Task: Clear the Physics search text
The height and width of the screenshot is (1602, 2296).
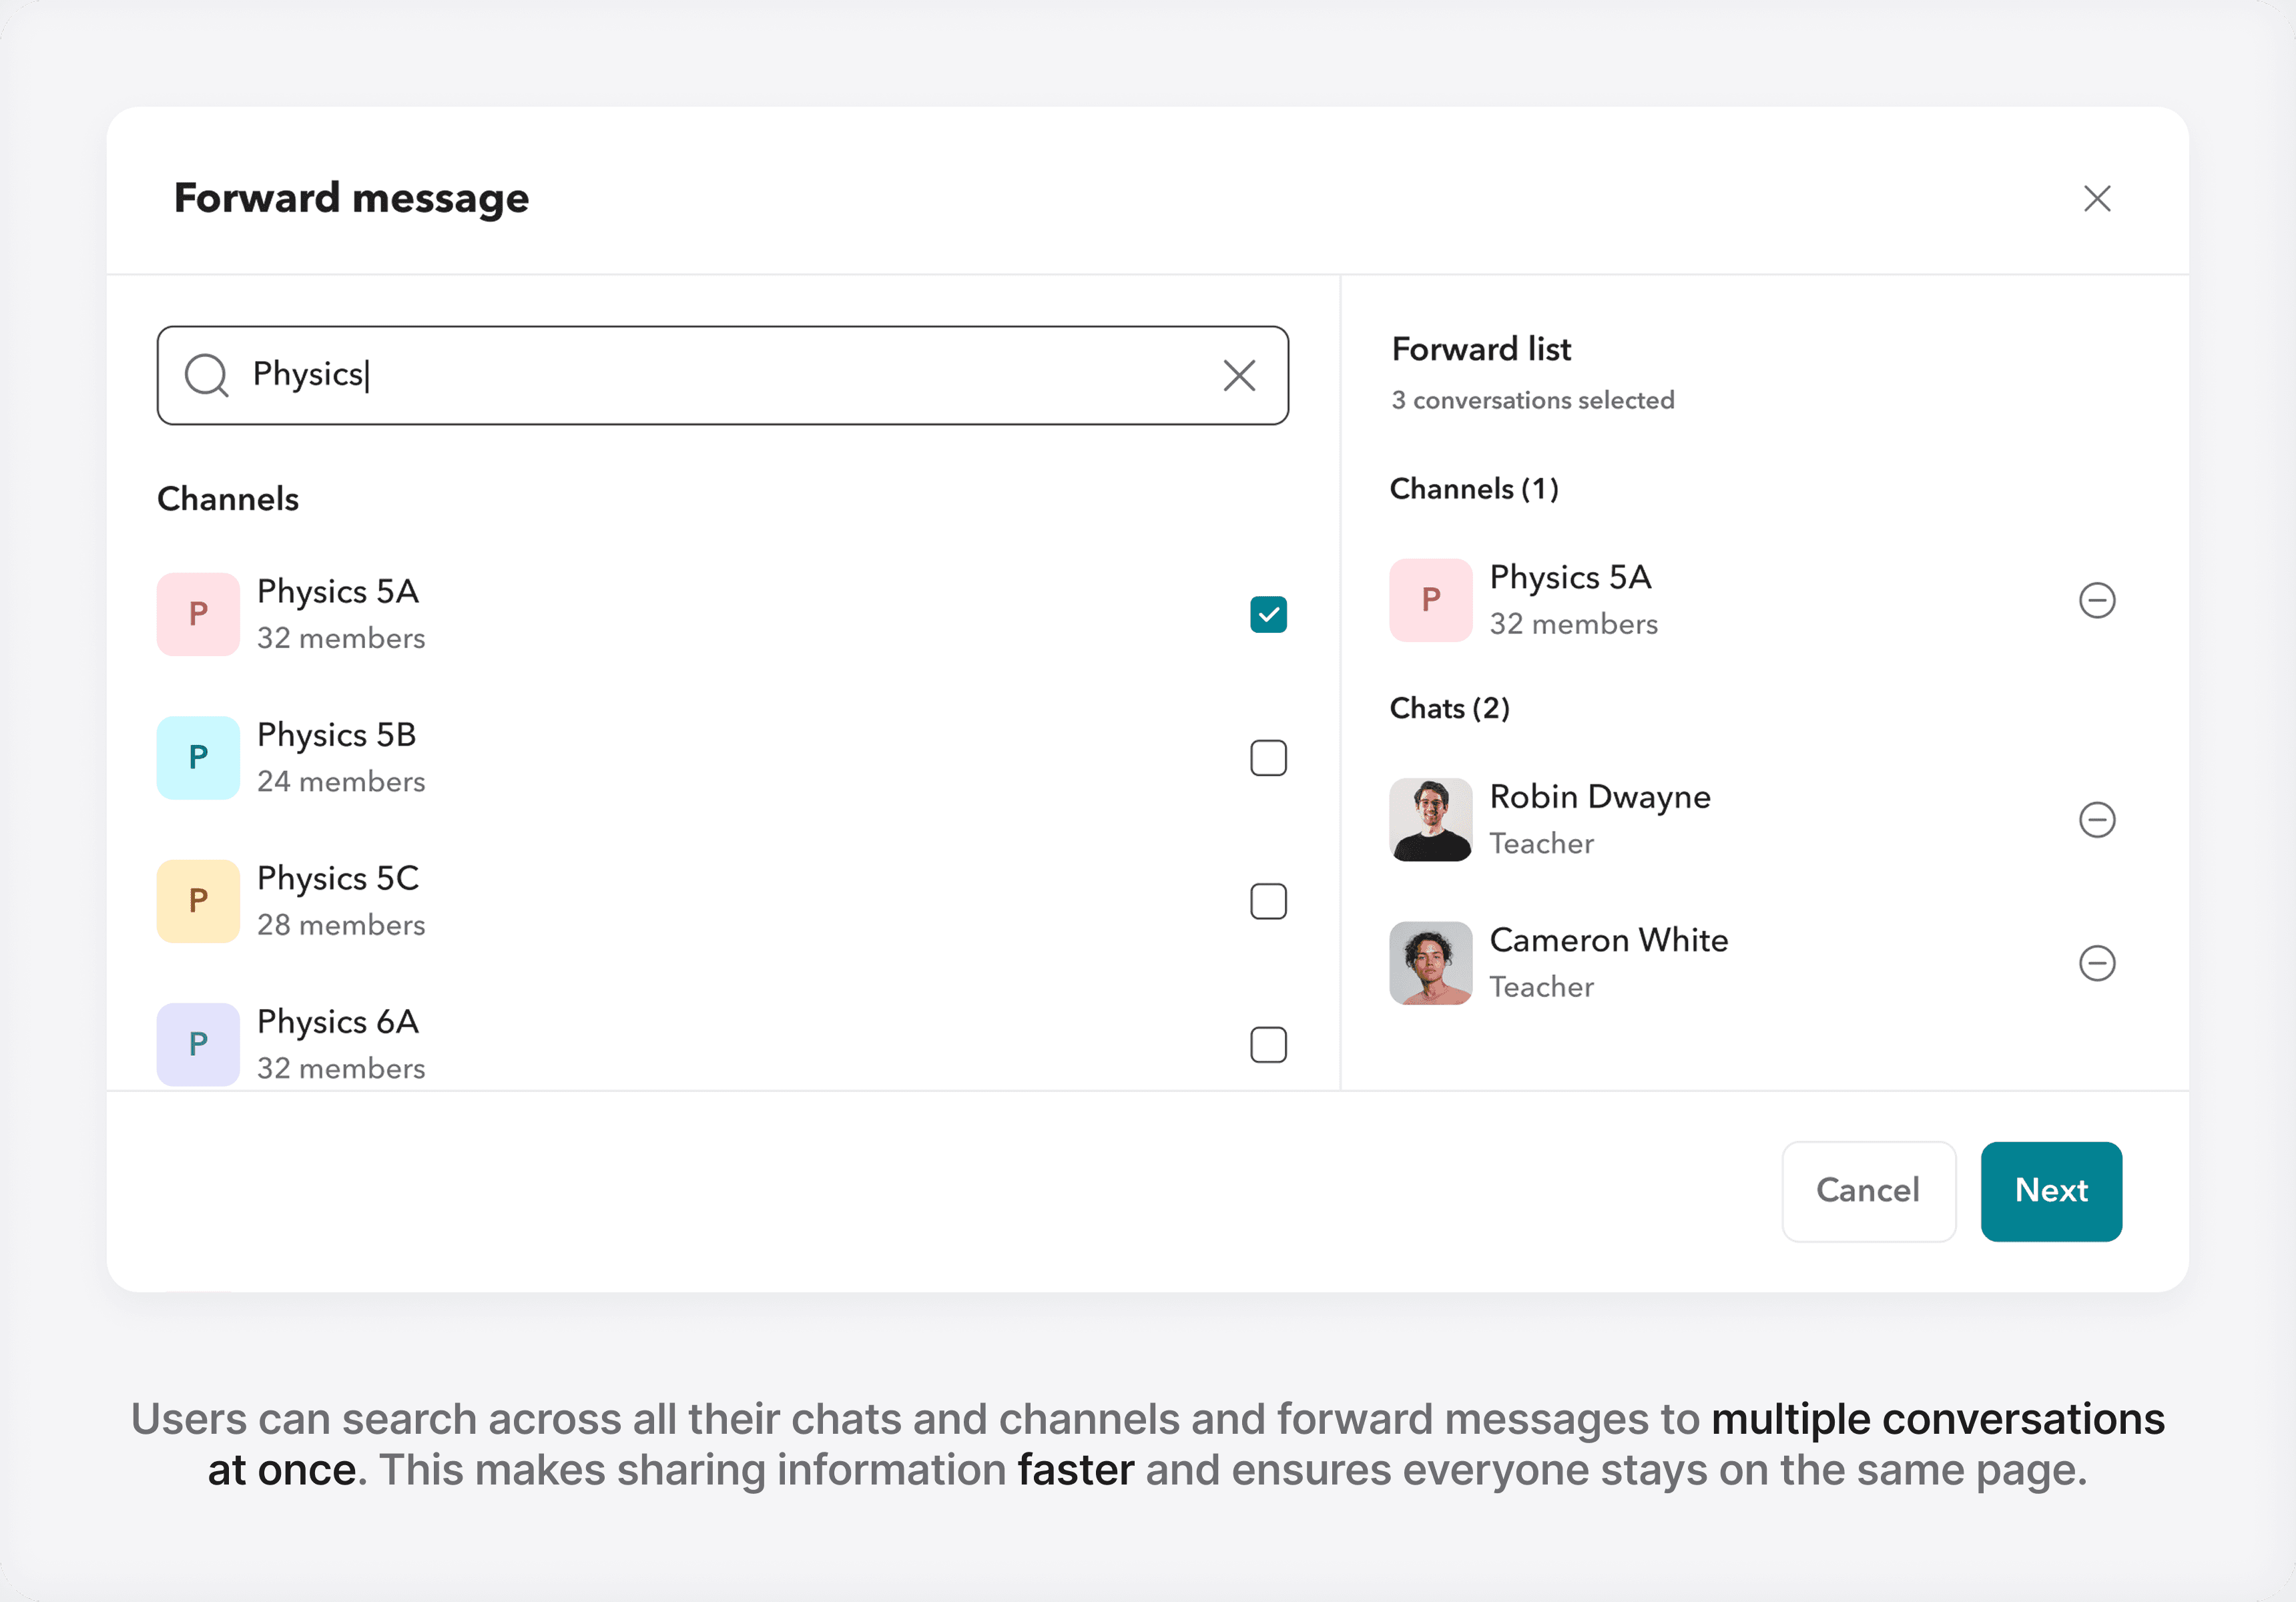Action: point(1239,376)
